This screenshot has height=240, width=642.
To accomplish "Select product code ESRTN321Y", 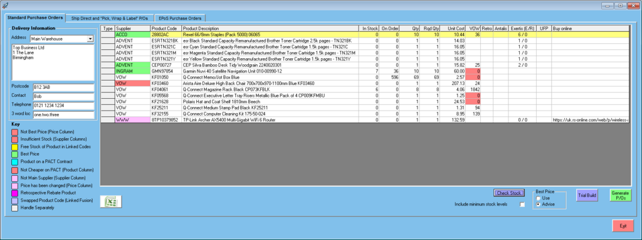I will tap(166, 59).
